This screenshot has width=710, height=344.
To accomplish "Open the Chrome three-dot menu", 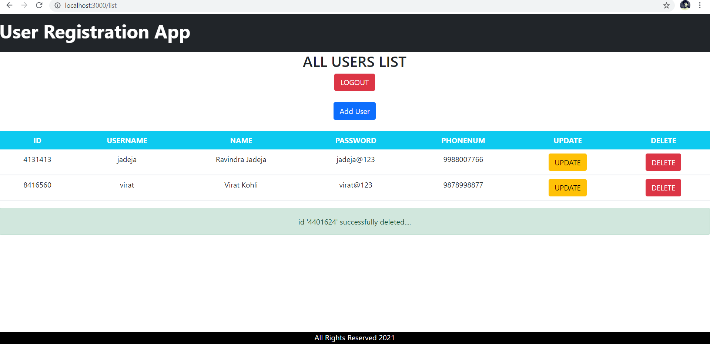I will (x=700, y=5).
